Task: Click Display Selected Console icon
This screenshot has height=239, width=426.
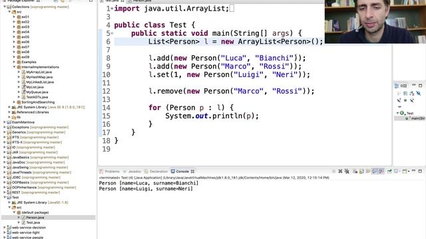Action: click(x=397, y=171)
